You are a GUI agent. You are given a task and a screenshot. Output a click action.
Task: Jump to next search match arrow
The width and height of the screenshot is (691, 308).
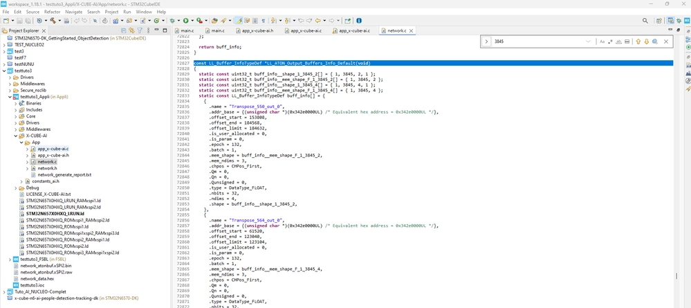[x=647, y=42]
